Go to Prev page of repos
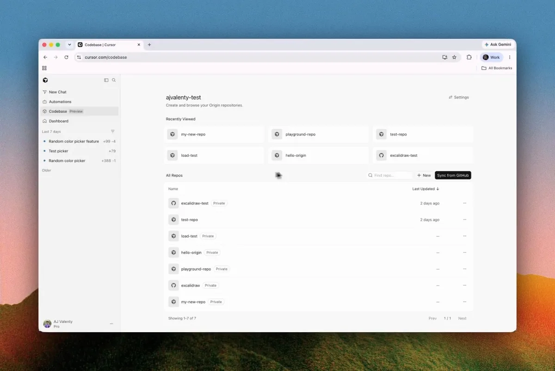The image size is (555, 371). [432, 318]
